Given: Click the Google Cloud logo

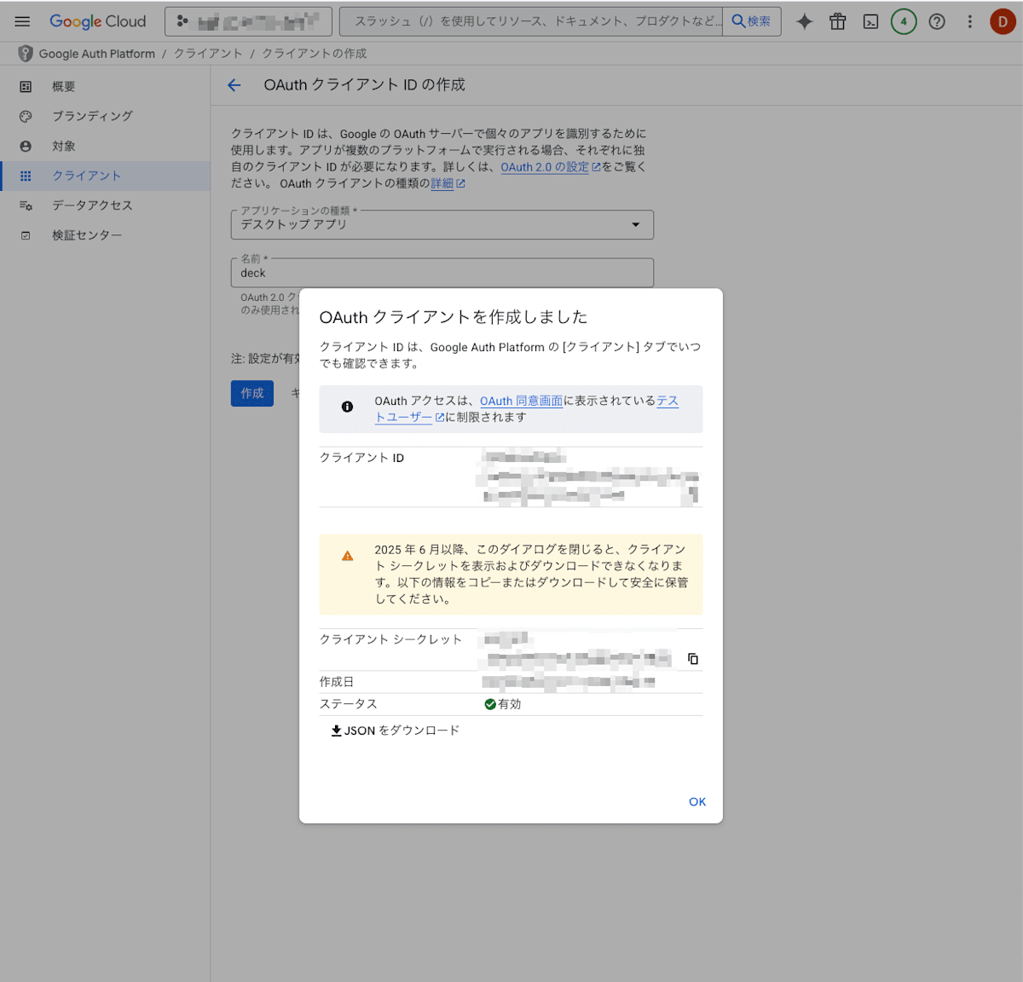Looking at the screenshot, I should (x=98, y=21).
